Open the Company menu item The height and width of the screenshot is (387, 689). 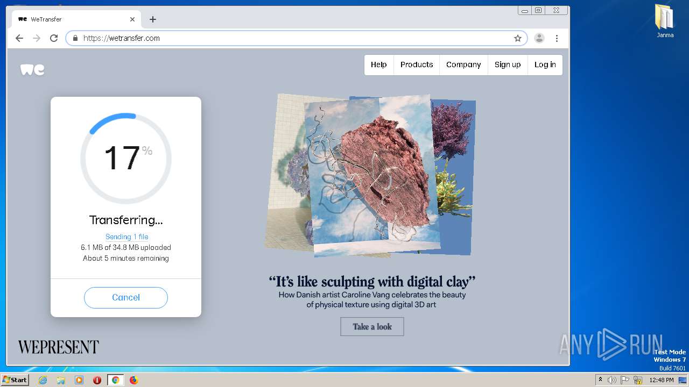pos(463,64)
